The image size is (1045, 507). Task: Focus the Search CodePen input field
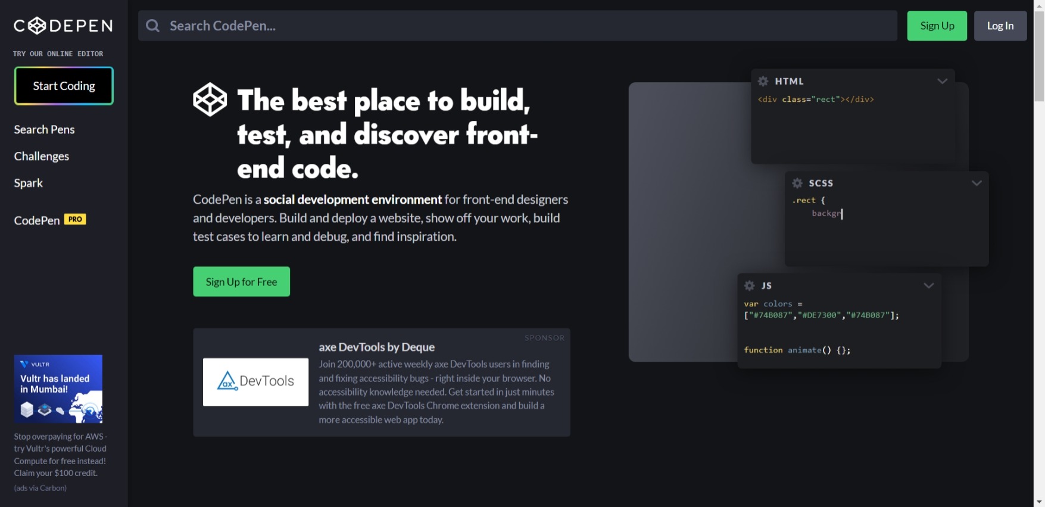pyautogui.click(x=517, y=26)
